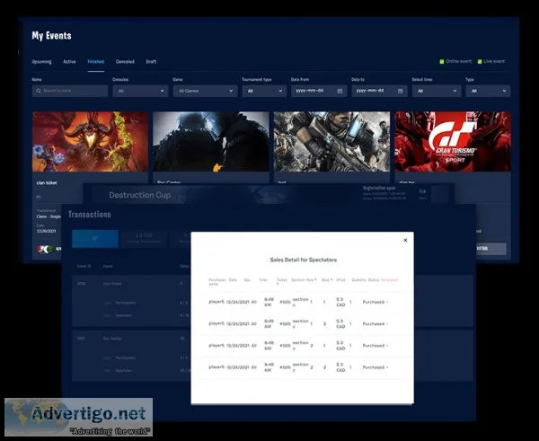
Task: Open calendar icon in Date from field
Action: pyautogui.click(x=340, y=91)
